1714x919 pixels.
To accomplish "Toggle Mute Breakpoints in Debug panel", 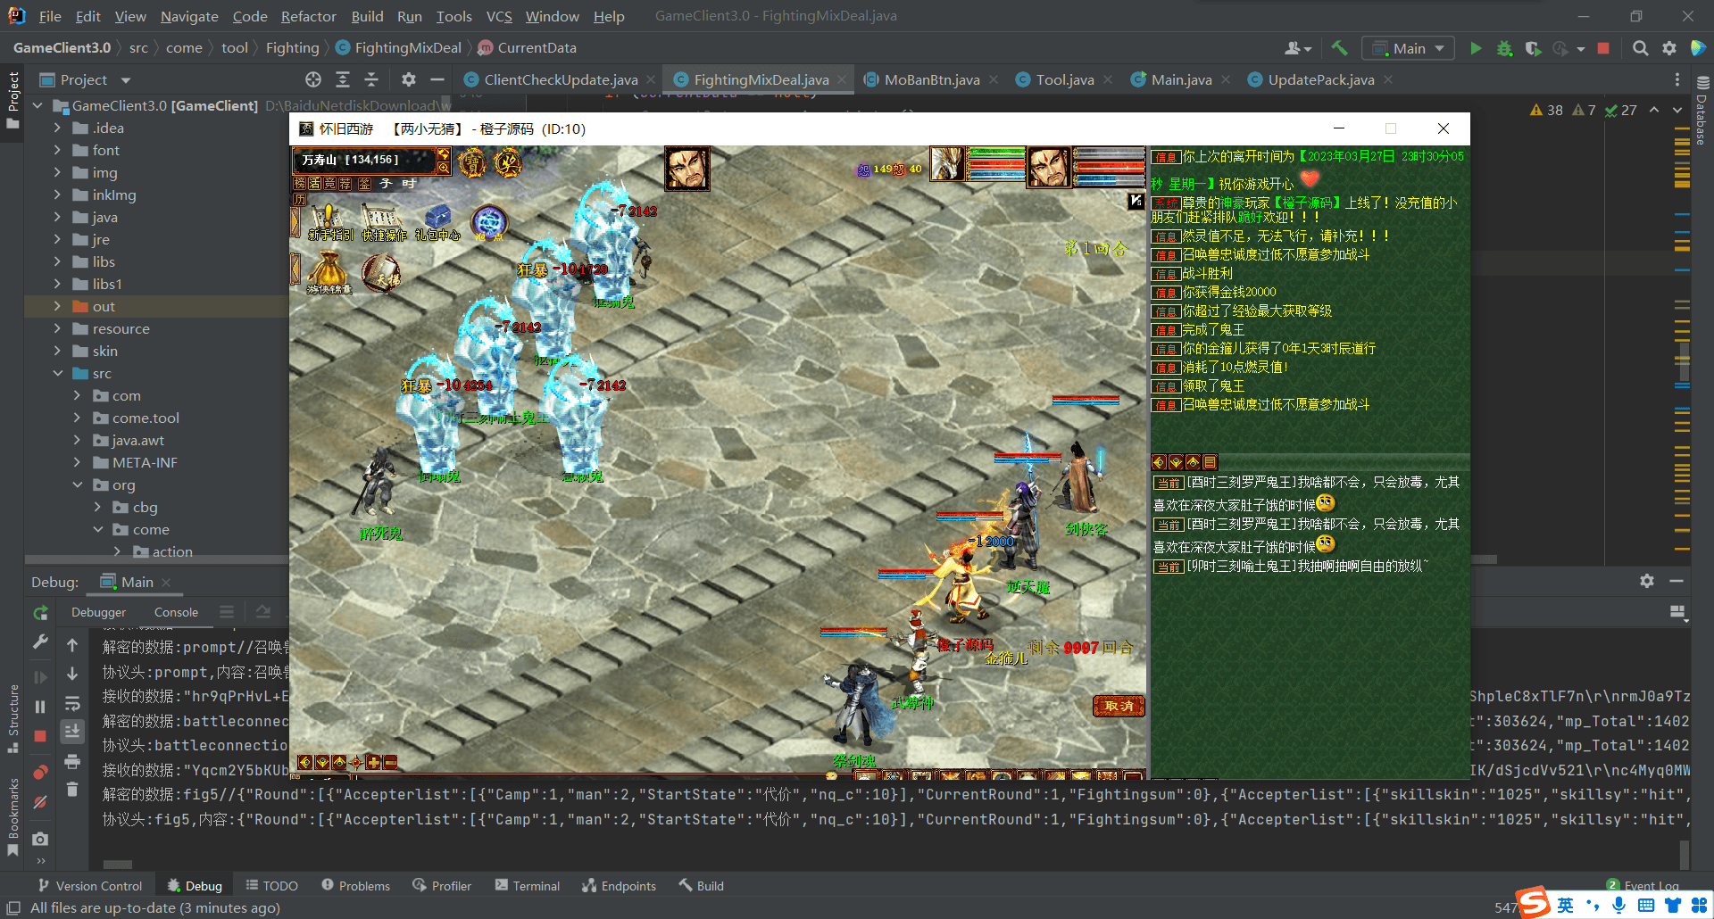I will point(40,802).
